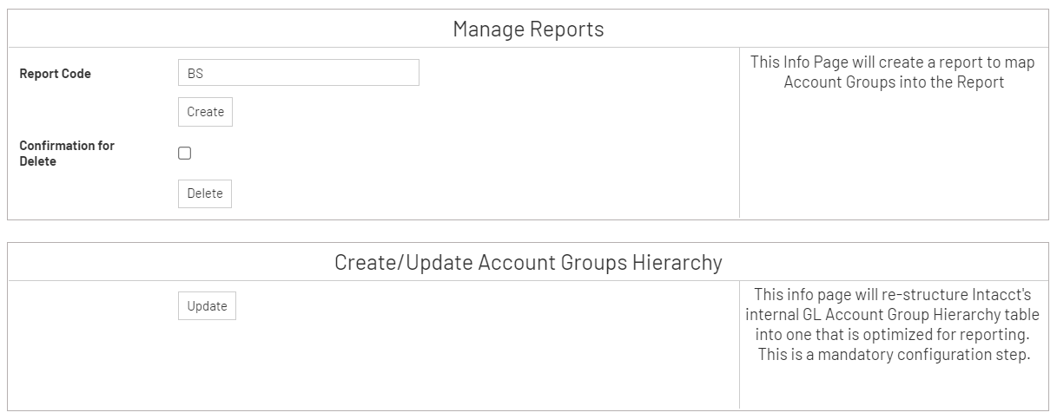Click the Create/Update Account Groups Hierarchy heading
The width and height of the screenshot is (1057, 419).
coord(528,262)
